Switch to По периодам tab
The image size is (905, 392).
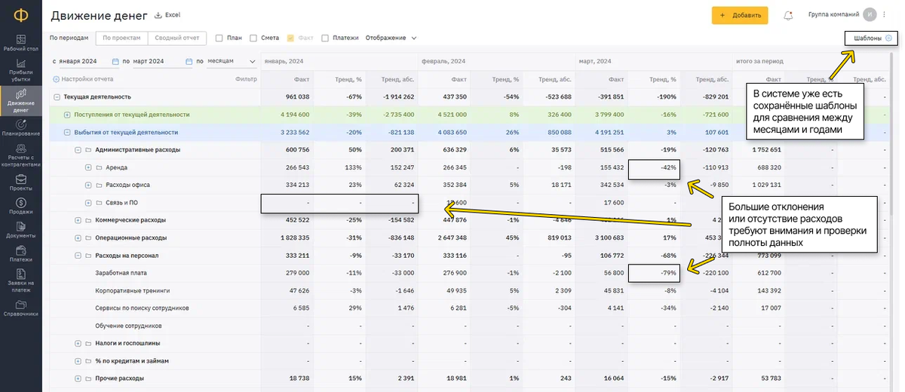[69, 38]
